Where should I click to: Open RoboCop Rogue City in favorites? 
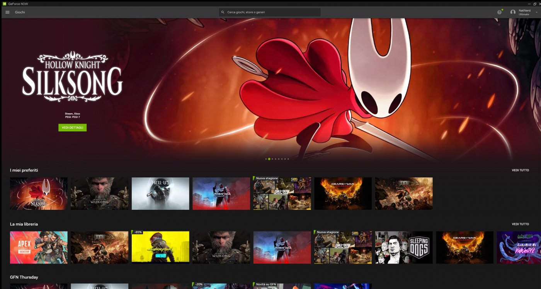(x=221, y=194)
